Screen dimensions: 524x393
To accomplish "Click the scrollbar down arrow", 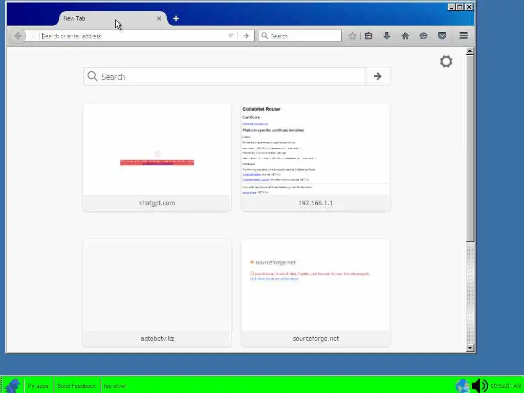I will pos(470,348).
